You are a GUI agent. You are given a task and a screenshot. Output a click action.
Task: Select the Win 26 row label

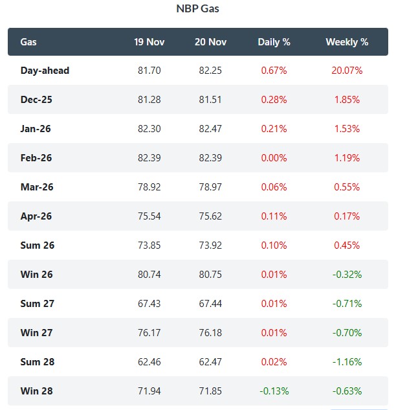click(x=37, y=275)
